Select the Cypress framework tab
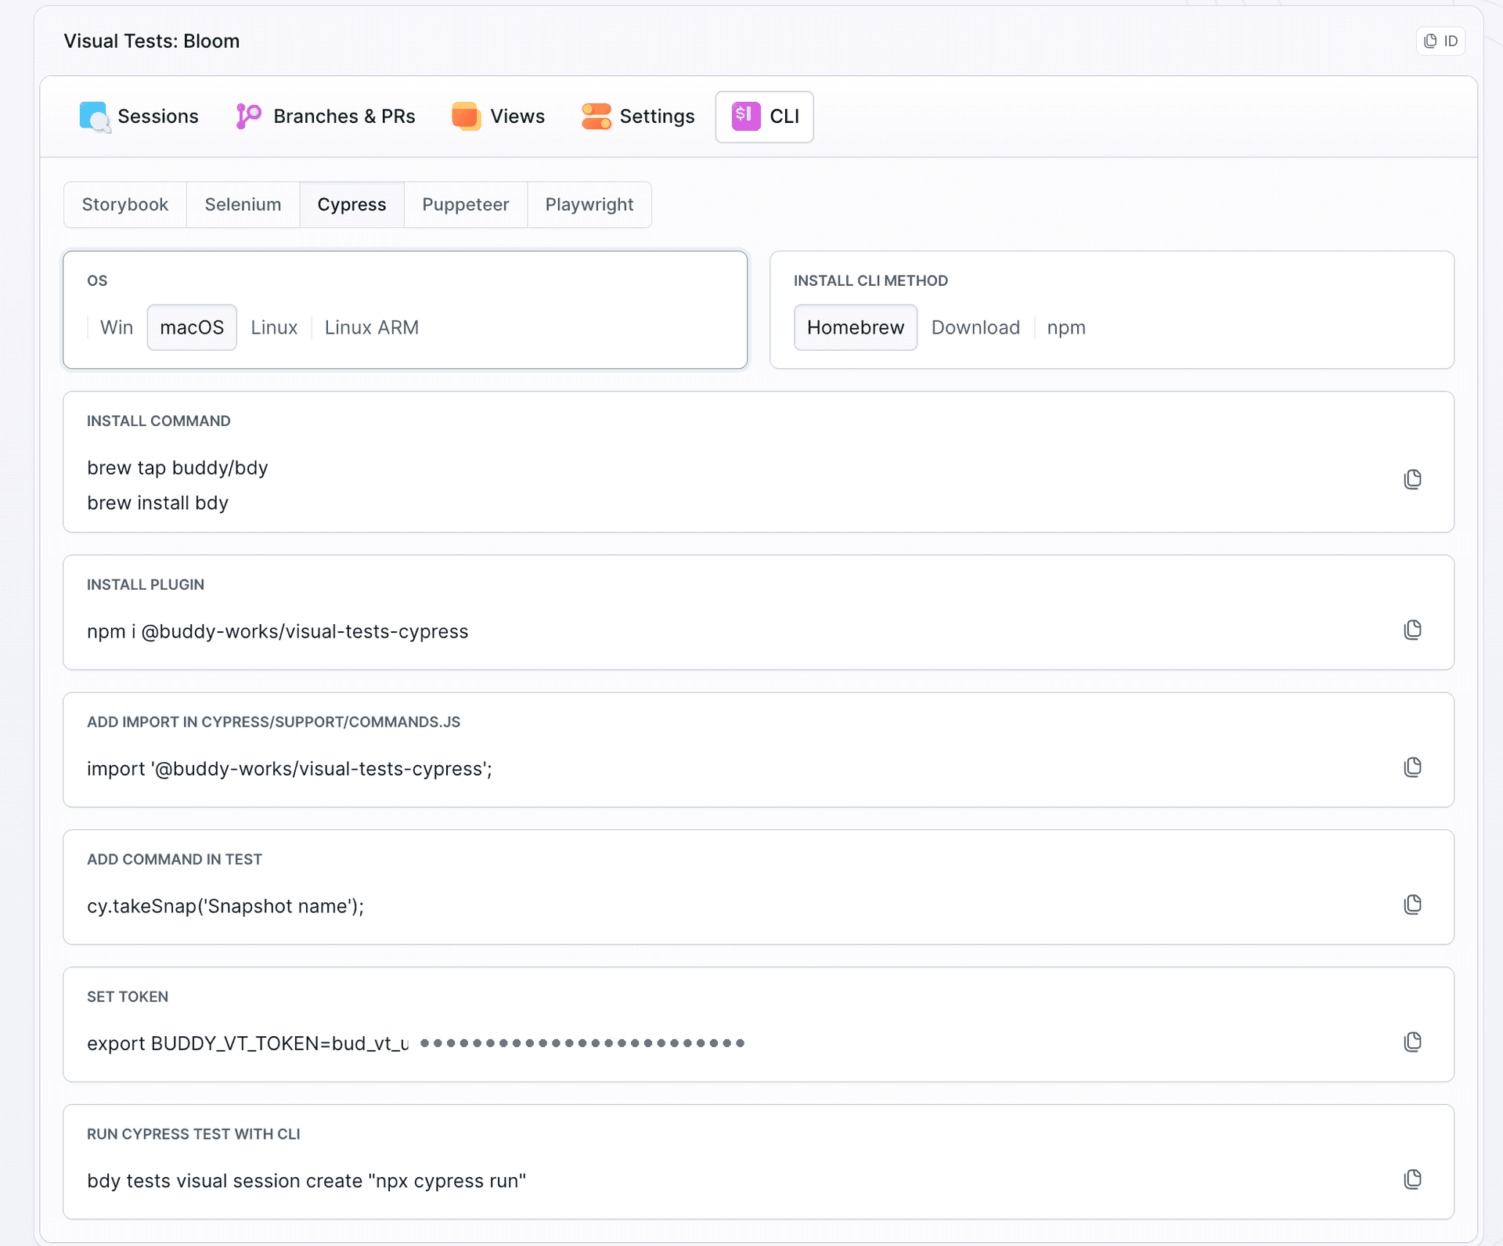The height and width of the screenshot is (1246, 1503). tap(351, 205)
